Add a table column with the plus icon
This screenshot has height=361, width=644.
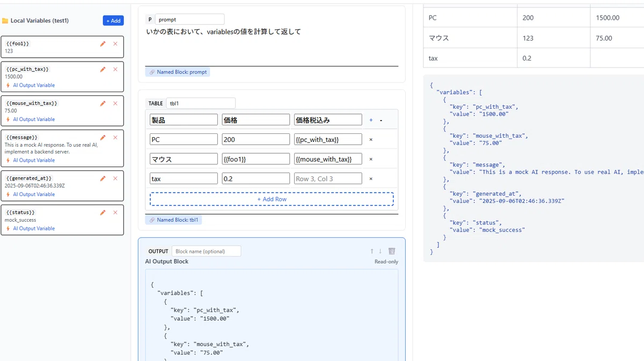tap(371, 120)
